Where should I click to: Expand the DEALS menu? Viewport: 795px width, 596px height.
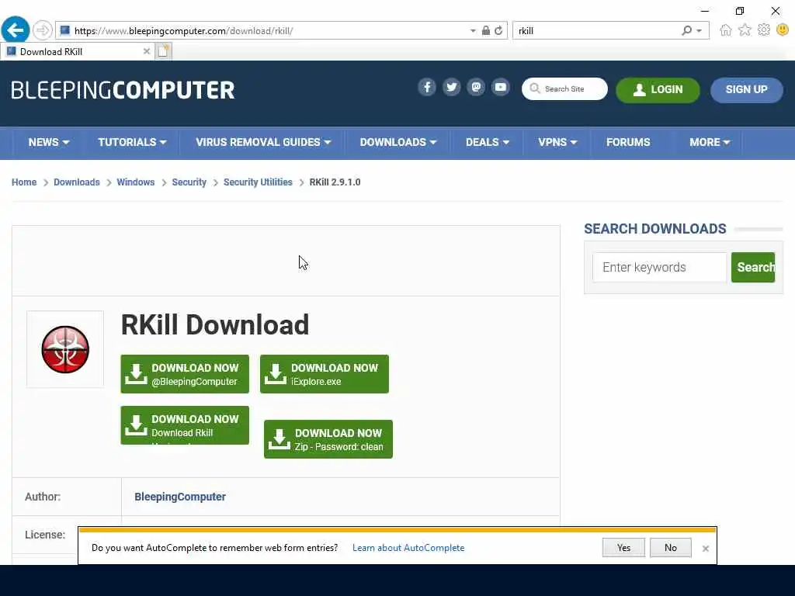tap(488, 143)
